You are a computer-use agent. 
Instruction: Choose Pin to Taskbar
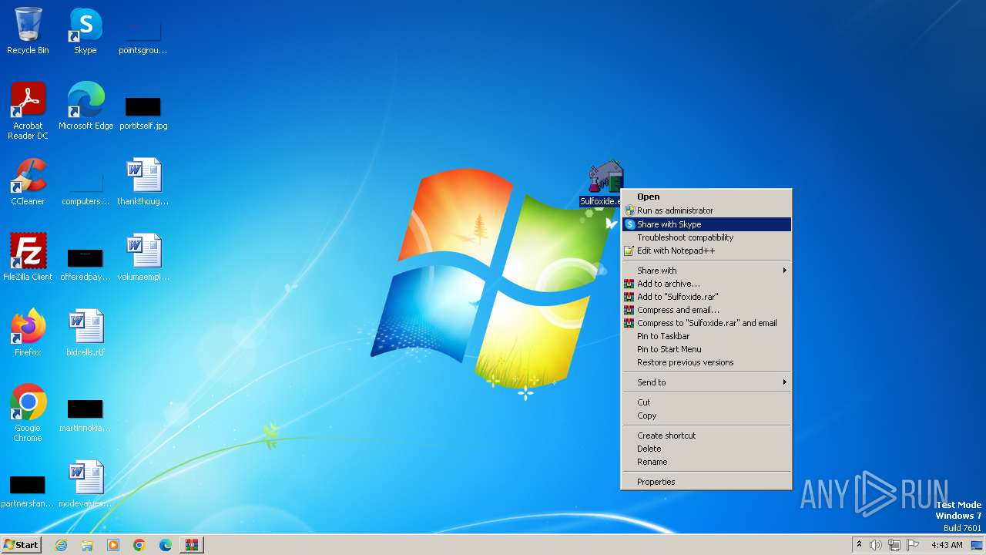[706, 336]
